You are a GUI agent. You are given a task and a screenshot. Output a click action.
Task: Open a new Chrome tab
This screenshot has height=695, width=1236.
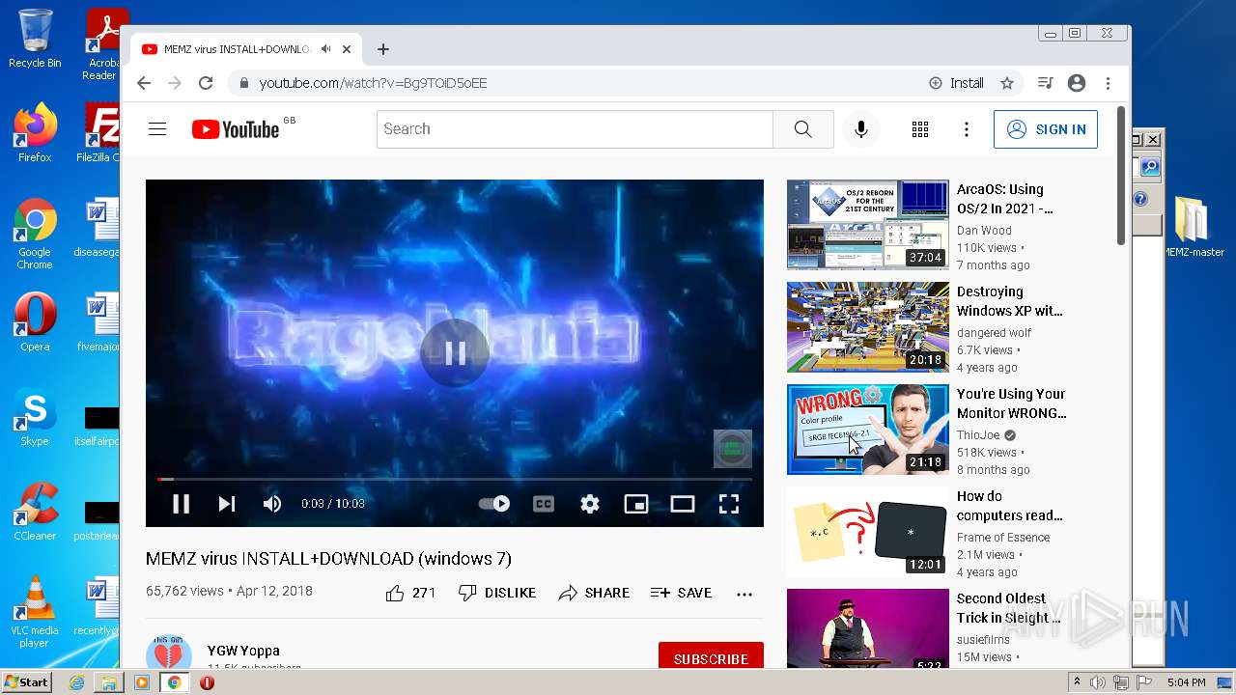click(x=383, y=49)
